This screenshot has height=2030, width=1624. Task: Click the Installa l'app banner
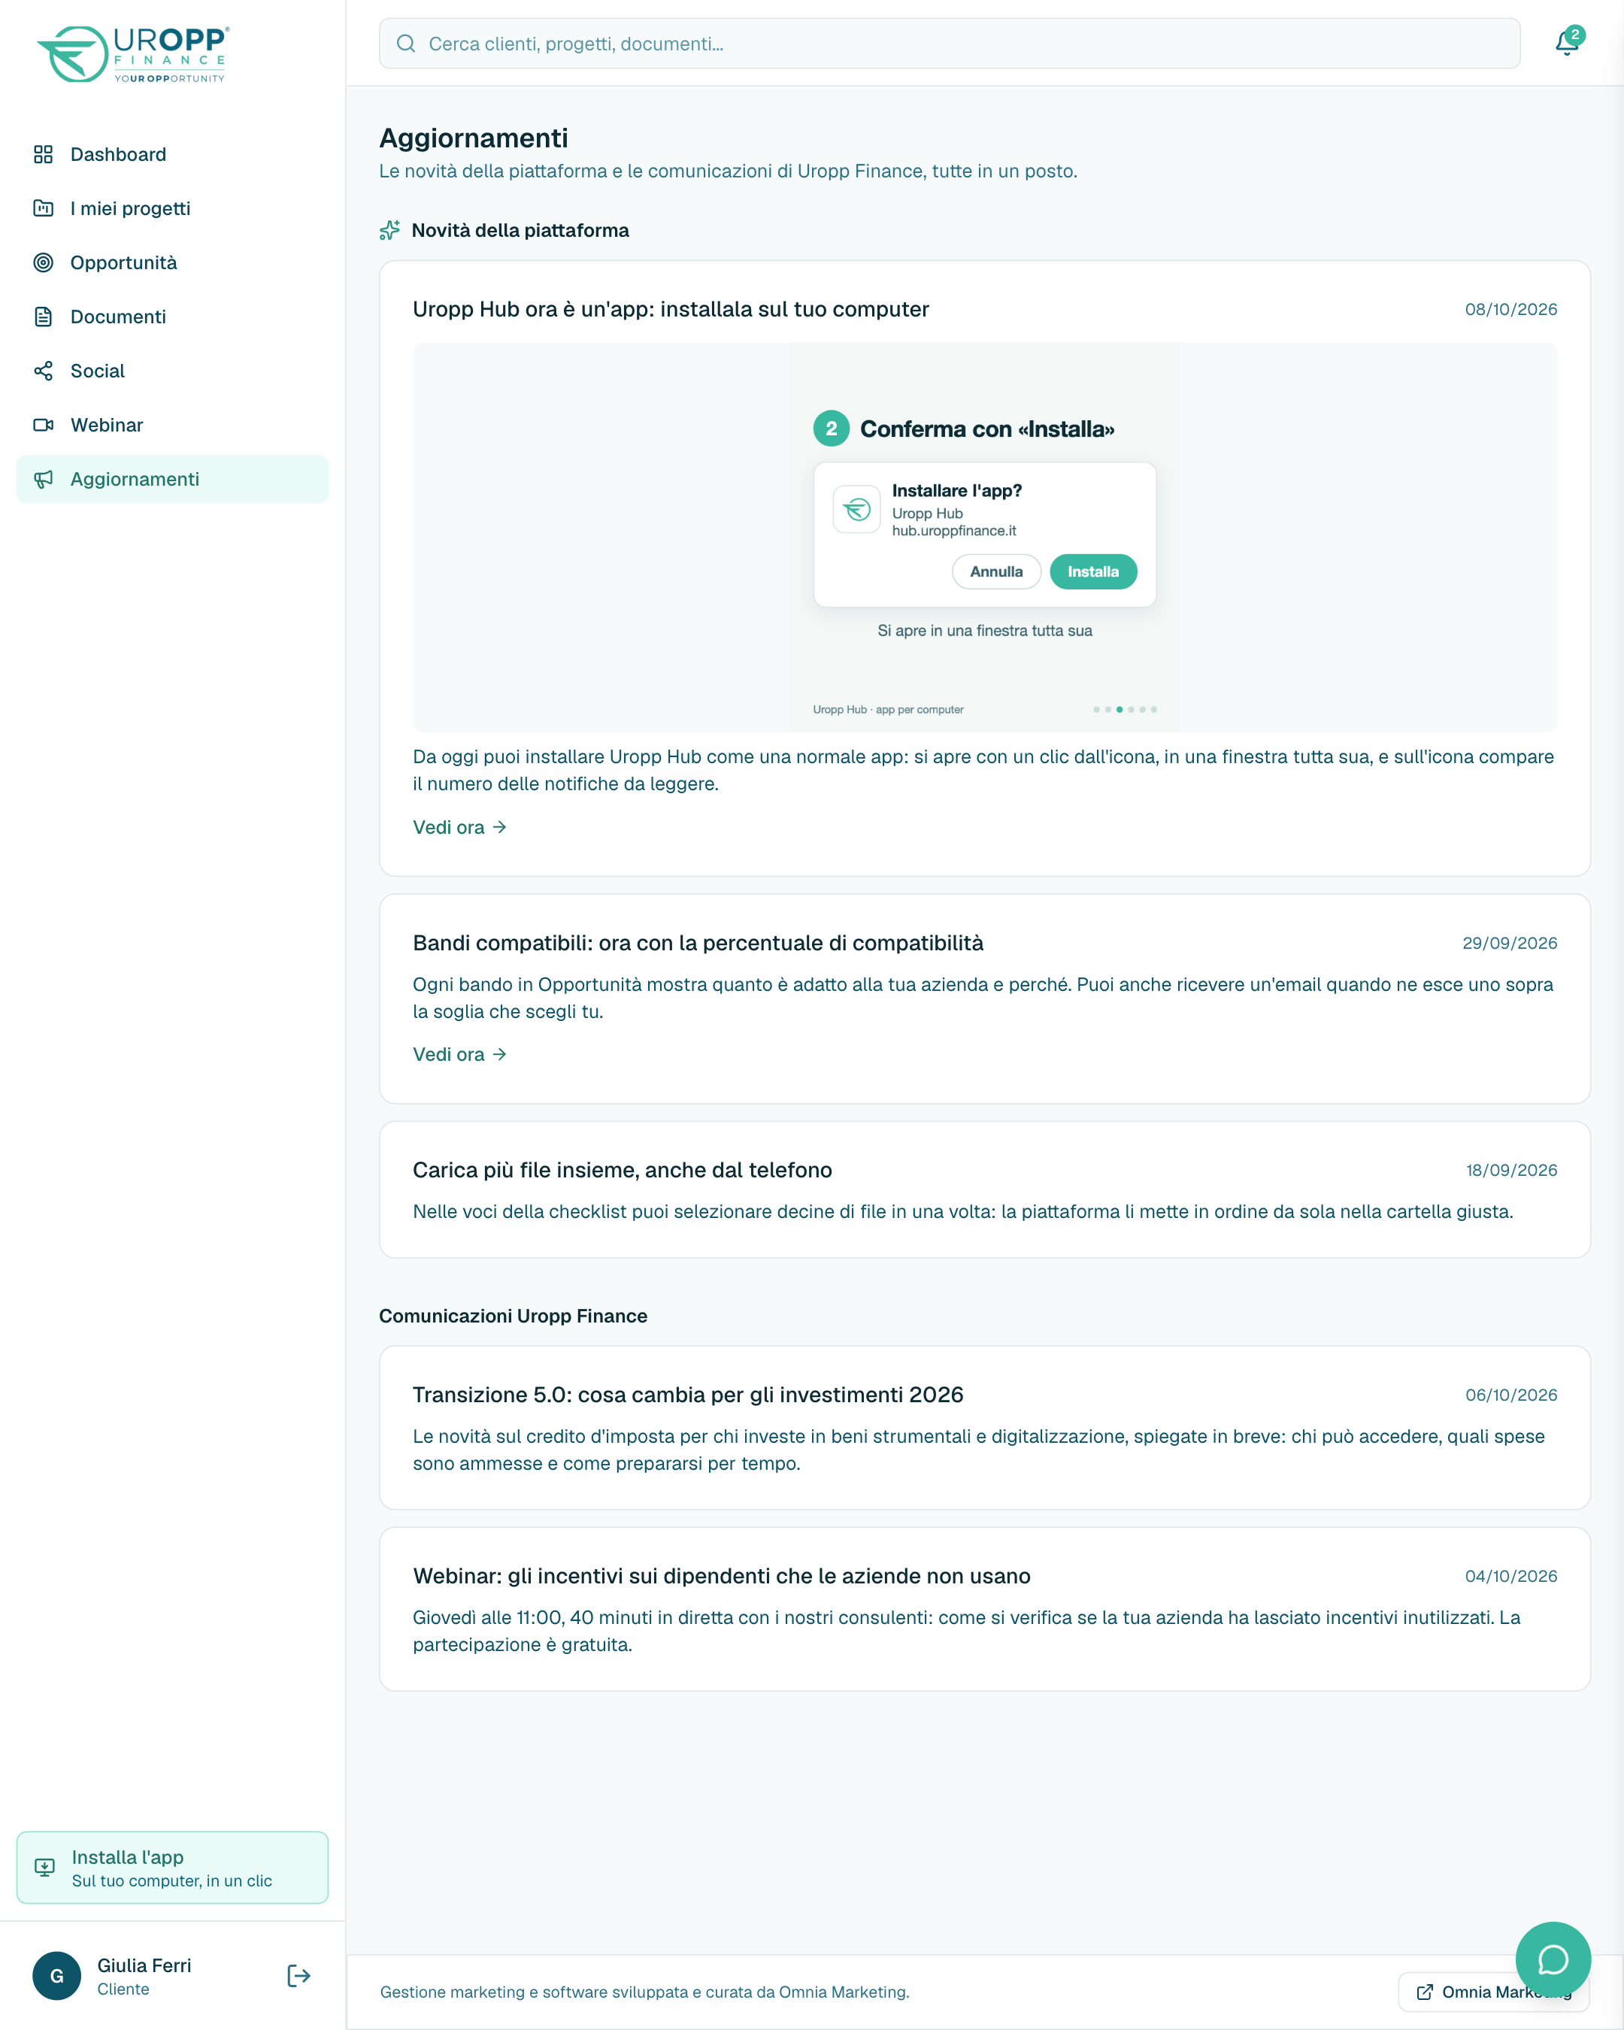[172, 1867]
